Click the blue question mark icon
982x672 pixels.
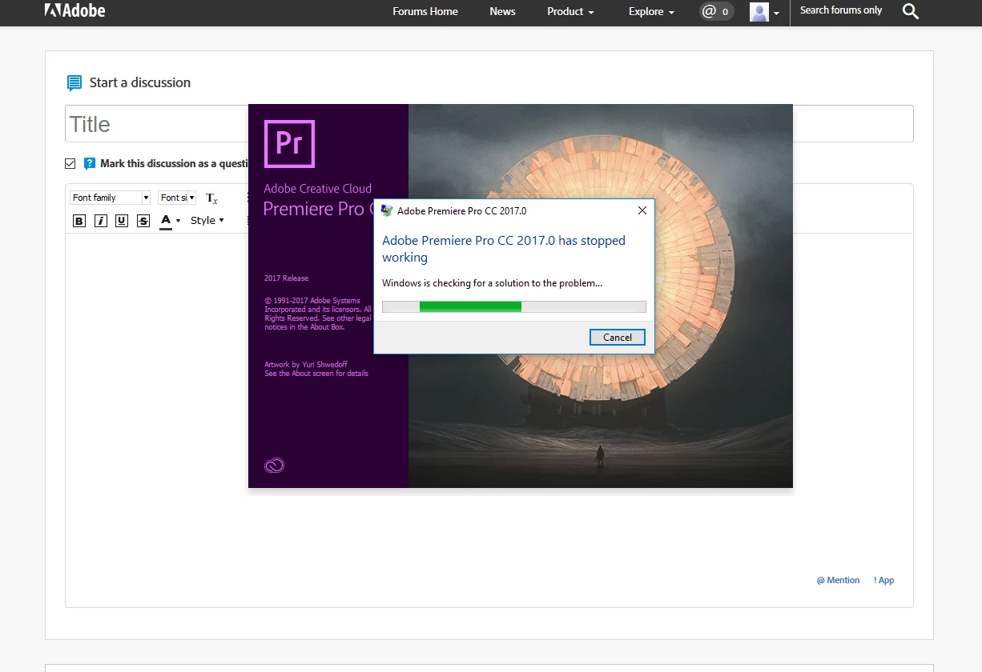click(x=90, y=163)
